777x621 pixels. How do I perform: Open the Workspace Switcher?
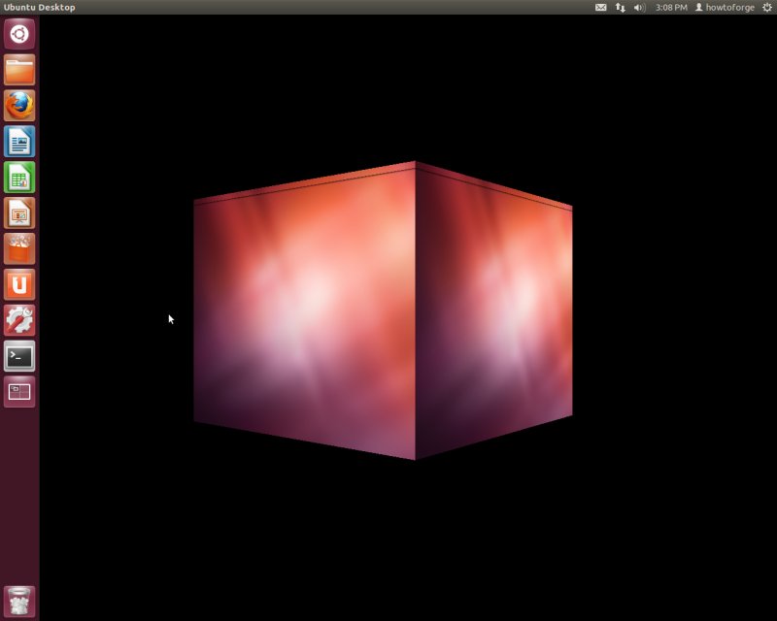tap(19, 391)
